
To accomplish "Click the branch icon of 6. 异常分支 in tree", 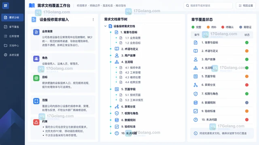I will coord(117,107).
